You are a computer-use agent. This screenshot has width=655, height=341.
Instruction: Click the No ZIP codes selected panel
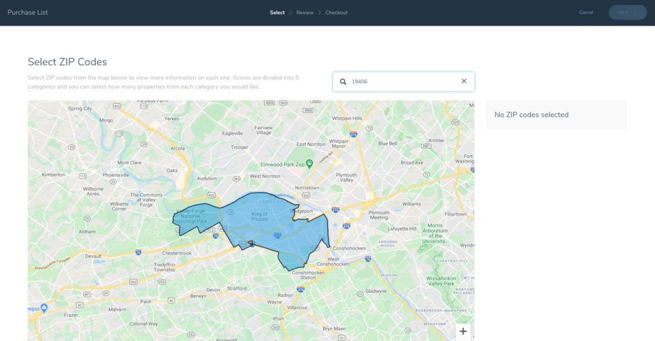556,115
